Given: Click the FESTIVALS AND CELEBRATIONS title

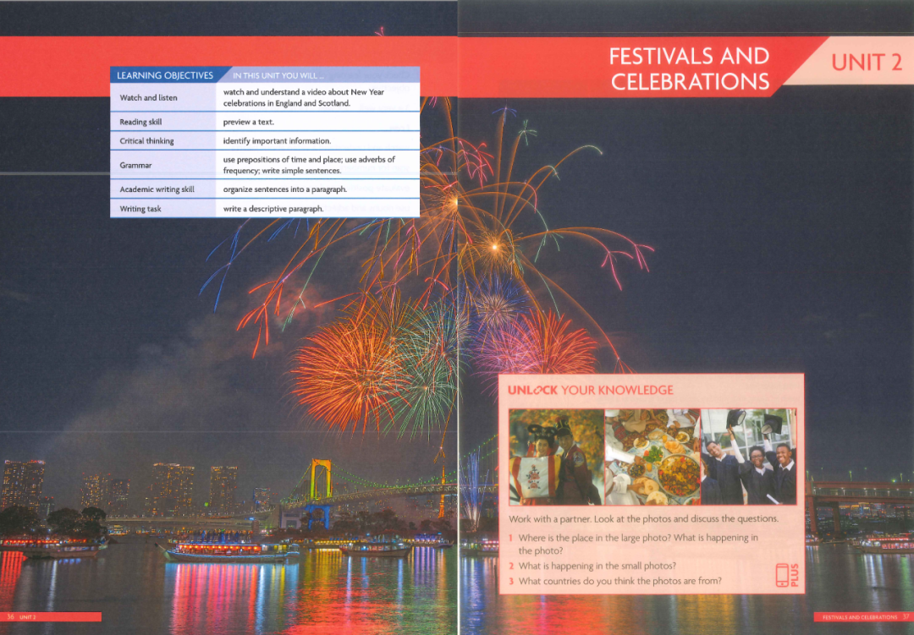Looking at the screenshot, I should pyautogui.click(x=690, y=68).
